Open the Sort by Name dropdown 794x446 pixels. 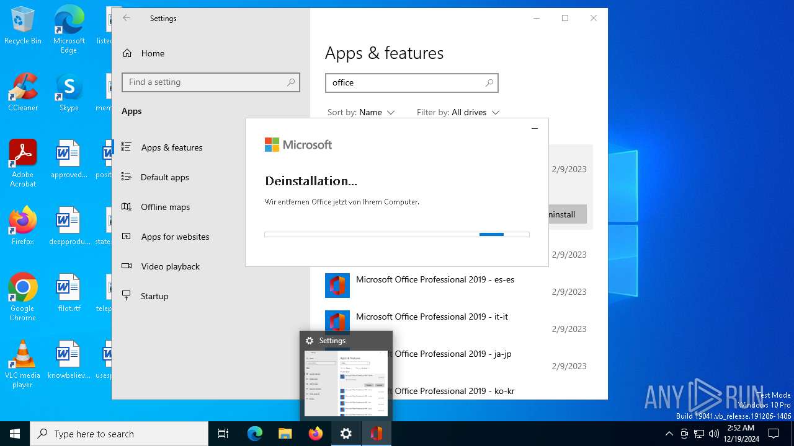tap(361, 112)
